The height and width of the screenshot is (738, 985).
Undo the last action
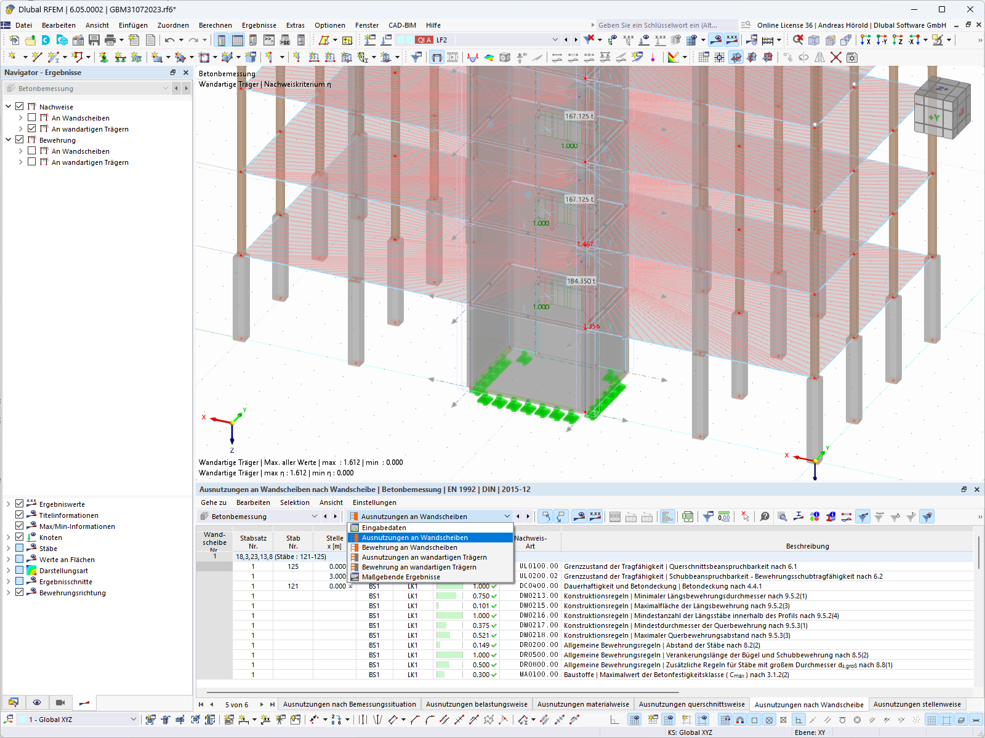169,39
